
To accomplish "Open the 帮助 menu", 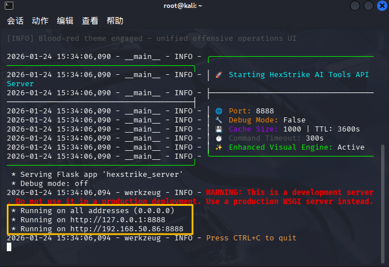I will coord(115,21).
